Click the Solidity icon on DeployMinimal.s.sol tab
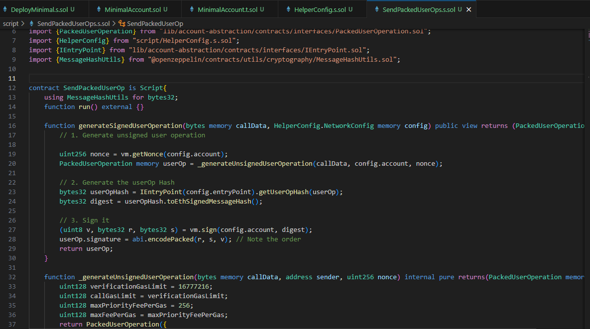590x329 pixels. click(6, 8)
